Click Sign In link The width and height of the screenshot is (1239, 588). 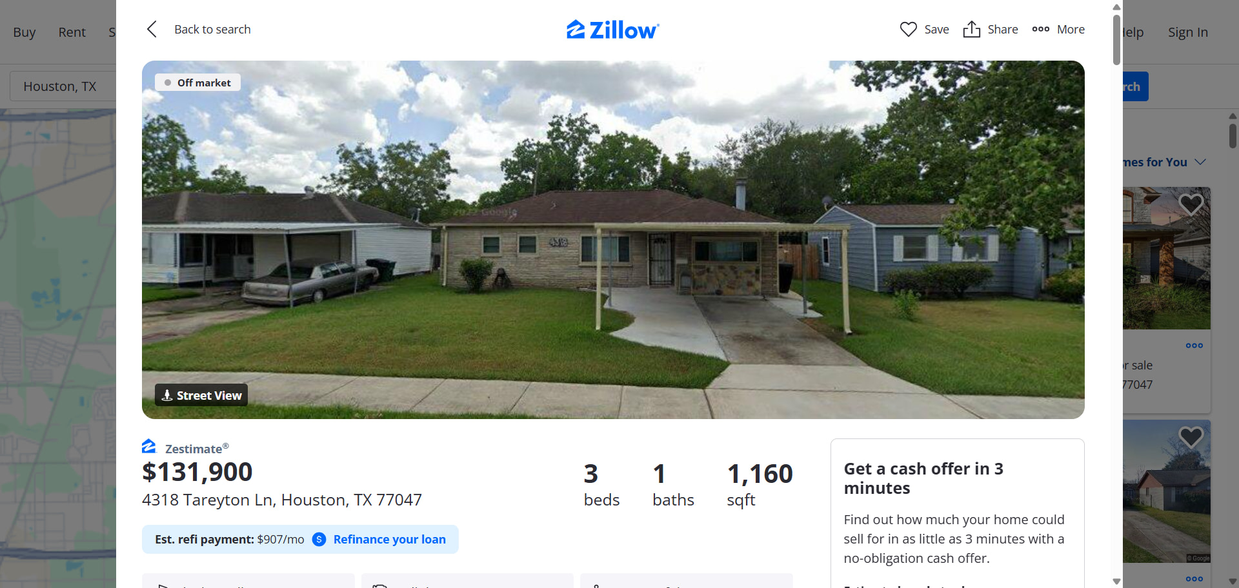coord(1187,32)
